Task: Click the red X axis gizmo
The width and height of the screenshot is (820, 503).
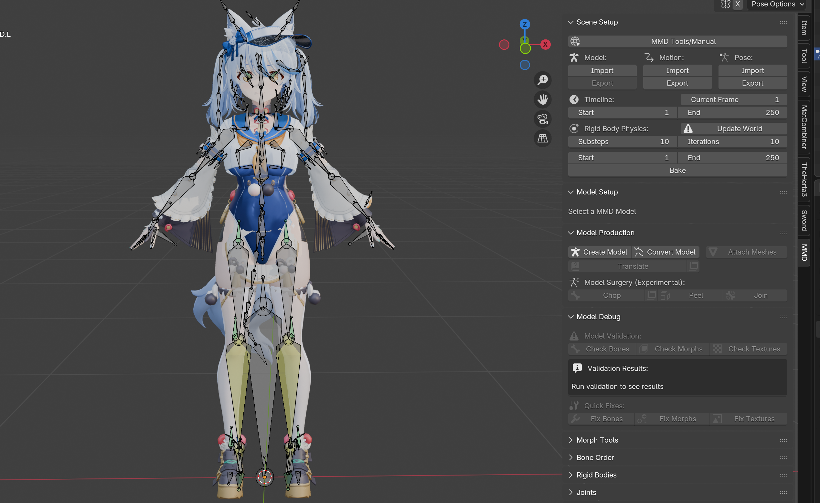Action: 545,45
